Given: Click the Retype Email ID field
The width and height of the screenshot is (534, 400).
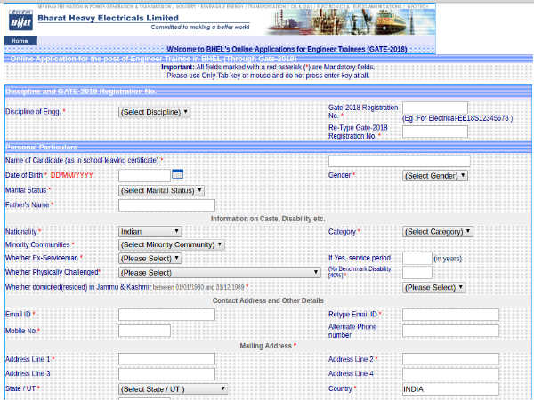Looking at the screenshot, I should [450, 315].
